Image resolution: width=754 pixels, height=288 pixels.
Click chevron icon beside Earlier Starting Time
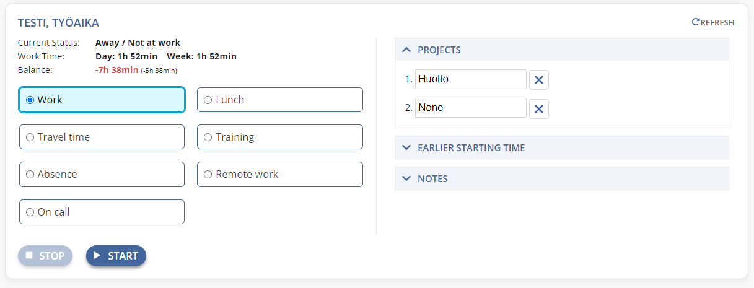(406, 147)
